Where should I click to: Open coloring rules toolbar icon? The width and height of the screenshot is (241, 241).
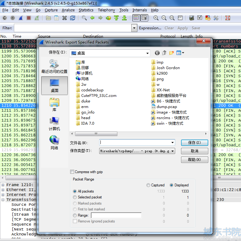point(208,18)
